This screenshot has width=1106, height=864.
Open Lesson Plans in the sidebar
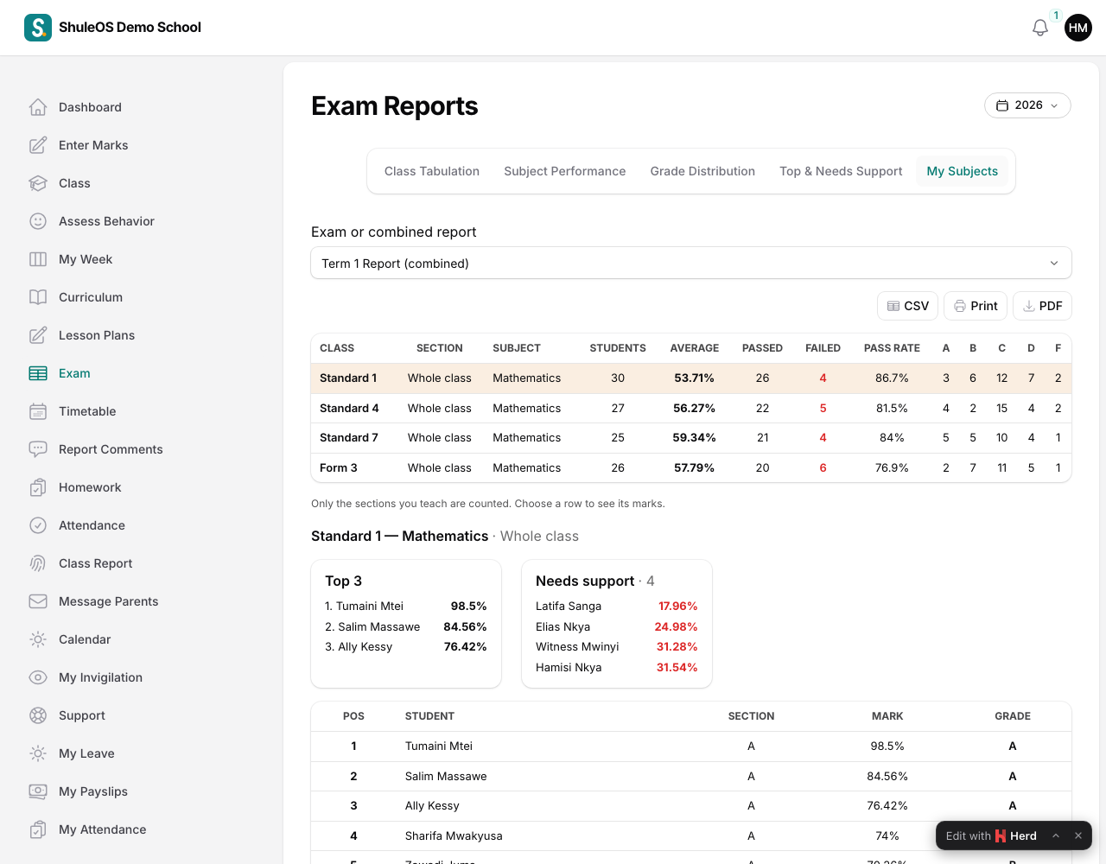(97, 335)
